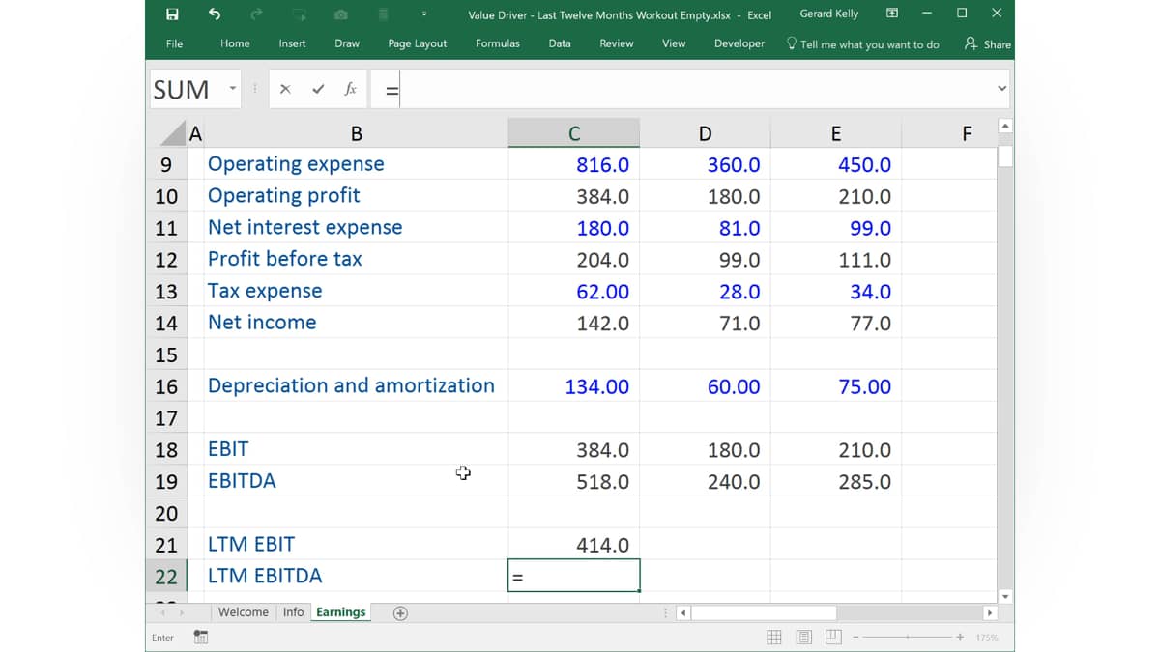Undo the last action

point(215,14)
